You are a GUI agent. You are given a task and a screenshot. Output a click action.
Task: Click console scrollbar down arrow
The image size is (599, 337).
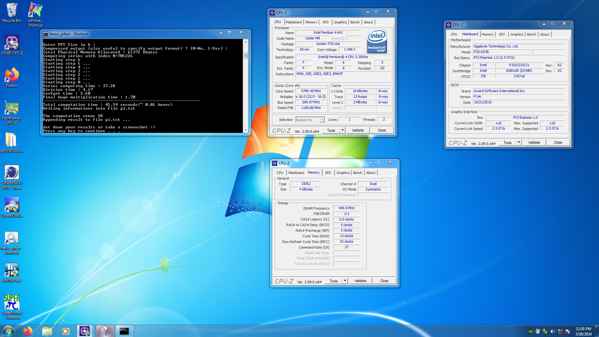[246, 130]
